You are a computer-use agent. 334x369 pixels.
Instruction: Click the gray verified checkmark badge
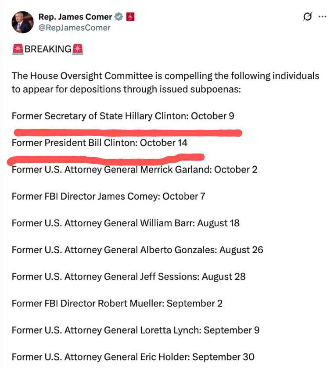[x=119, y=17]
